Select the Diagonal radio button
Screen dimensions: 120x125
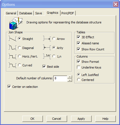pyautogui.click(x=20, y=48)
